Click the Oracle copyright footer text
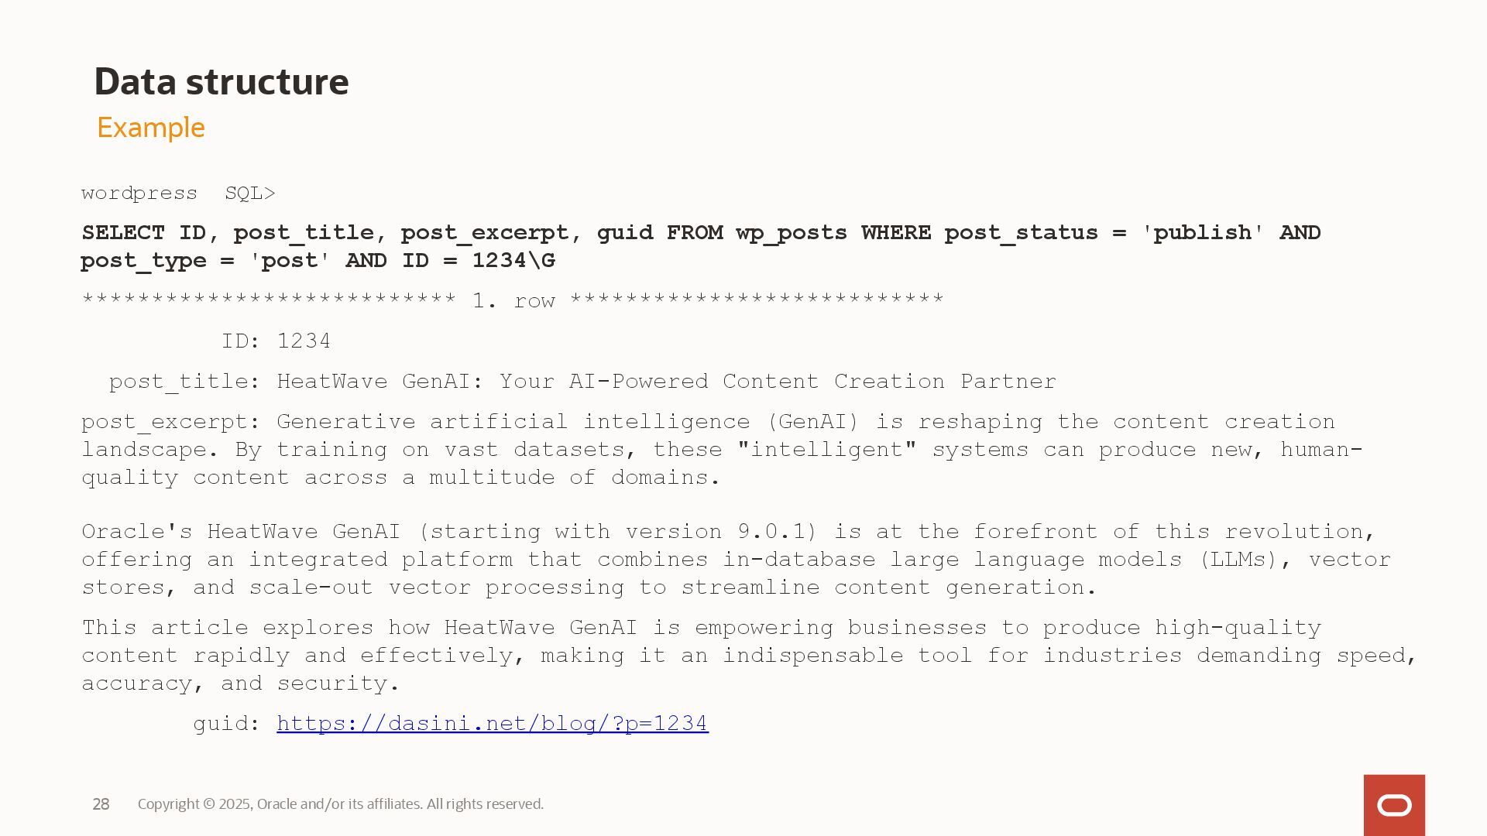 point(341,804)
